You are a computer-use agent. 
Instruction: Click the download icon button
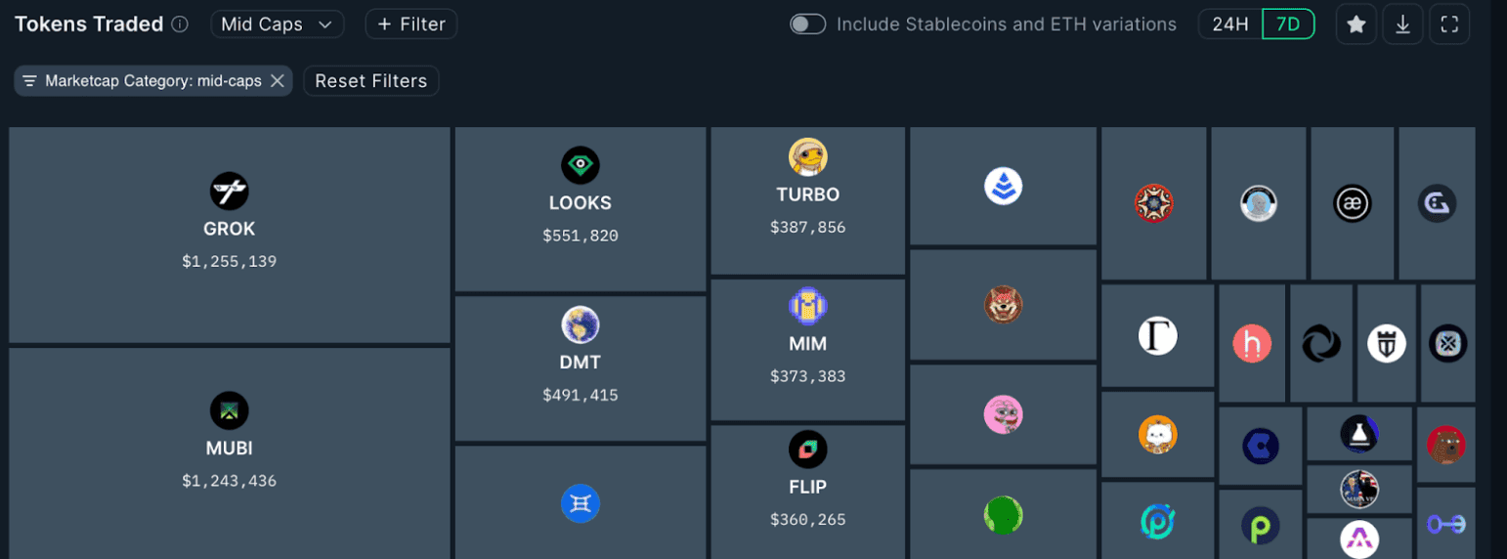click(1402, 25)
